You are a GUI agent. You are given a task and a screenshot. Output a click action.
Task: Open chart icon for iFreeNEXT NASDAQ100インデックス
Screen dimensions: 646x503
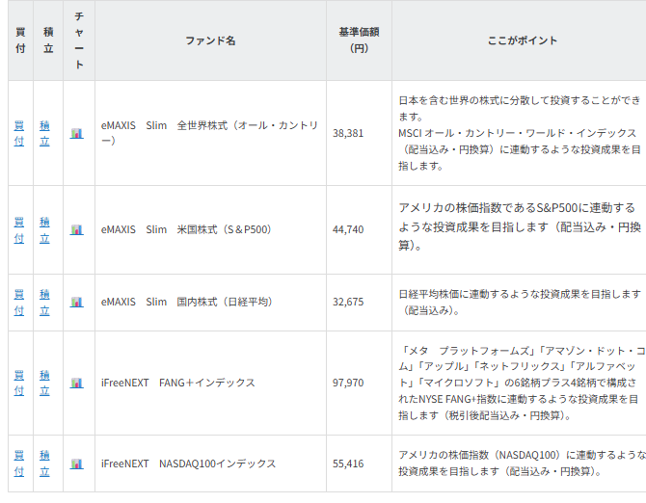coord(76,463)
